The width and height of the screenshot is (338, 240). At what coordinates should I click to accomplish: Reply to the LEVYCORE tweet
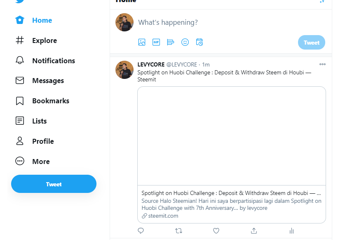(x=141, y=231)
